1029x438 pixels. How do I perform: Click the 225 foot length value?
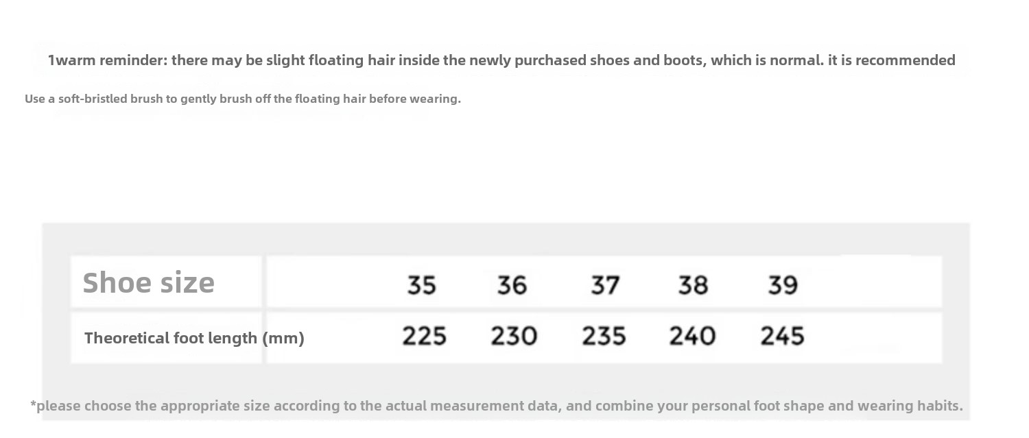click(424, 336)
